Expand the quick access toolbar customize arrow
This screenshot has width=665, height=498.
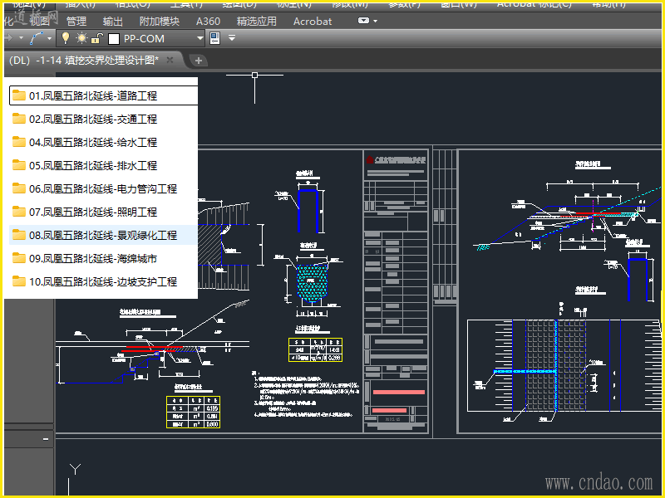tap(232, 38)
